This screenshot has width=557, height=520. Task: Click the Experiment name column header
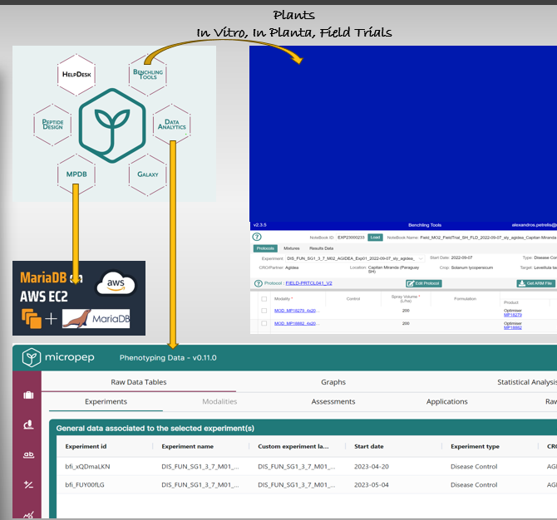tap(187, 446)
